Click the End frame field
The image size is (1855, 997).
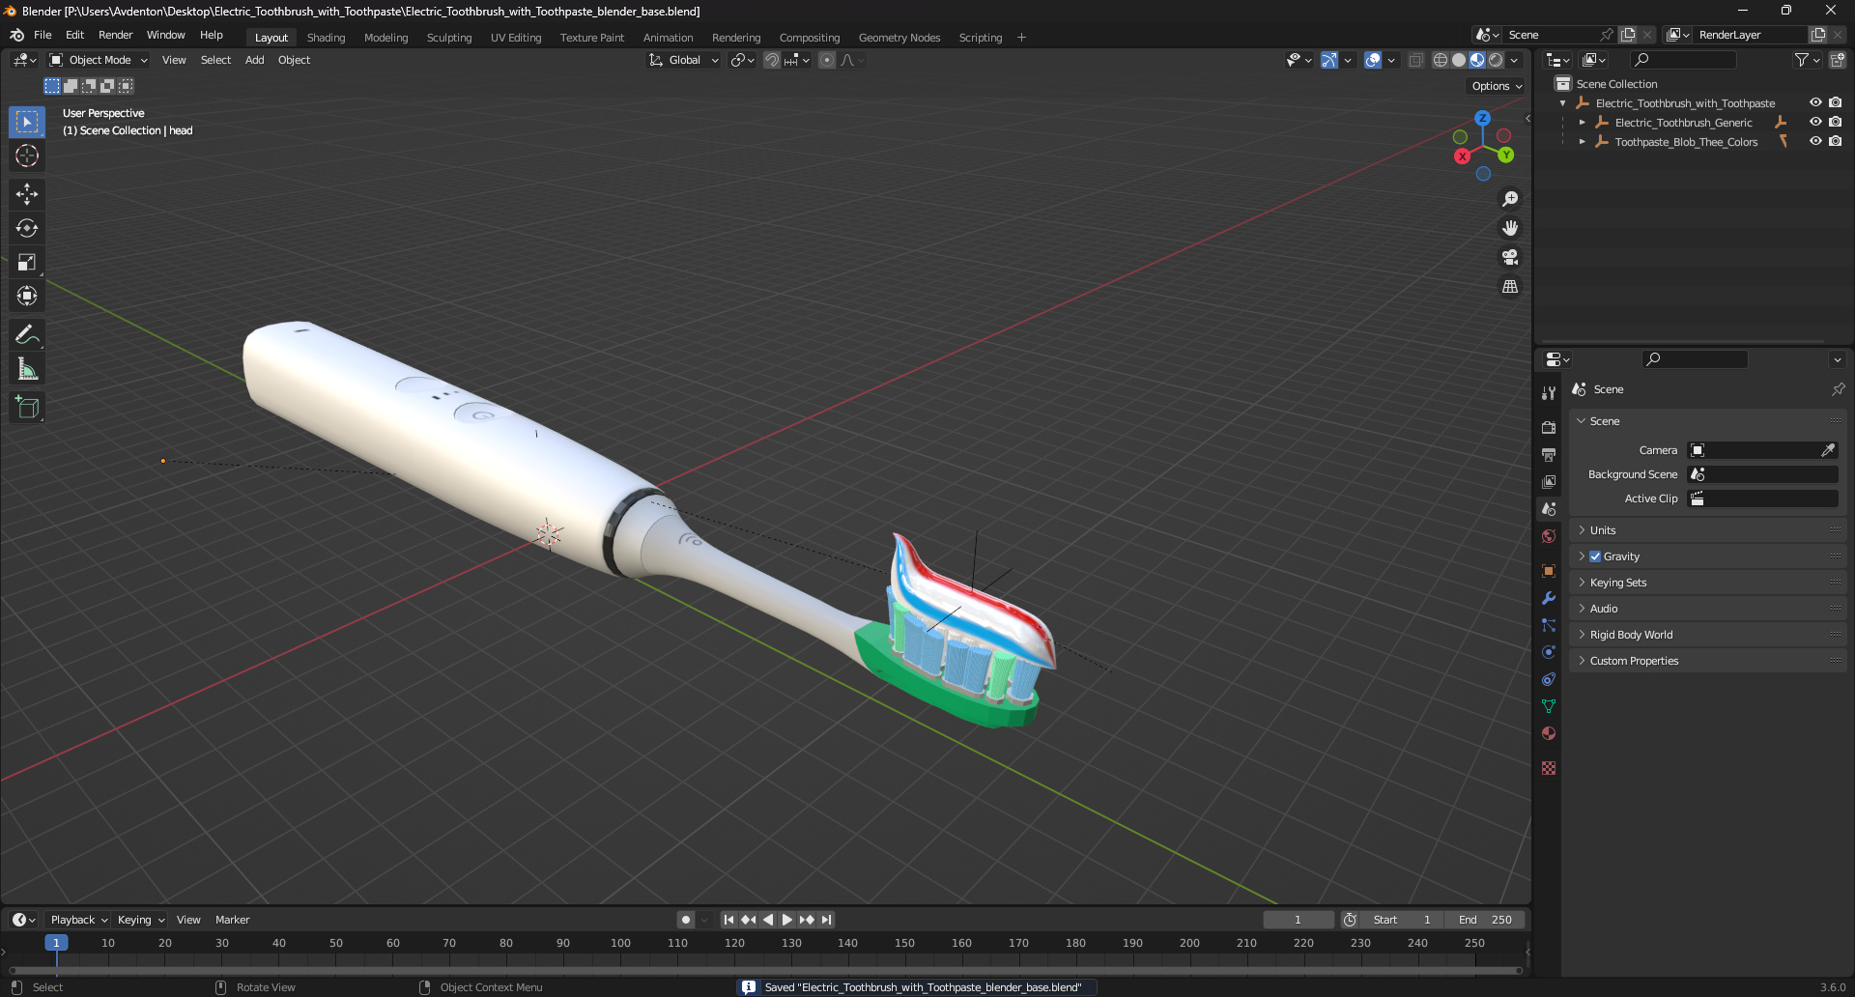1485,920
